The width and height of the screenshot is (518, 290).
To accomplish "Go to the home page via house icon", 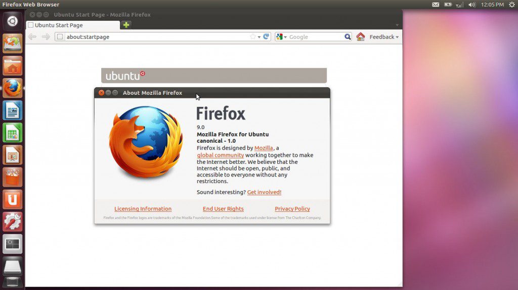I will click(x=360, y=37).
